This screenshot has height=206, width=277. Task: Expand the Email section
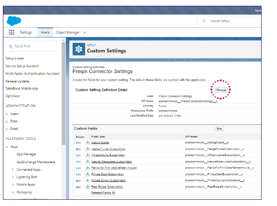point(7,129)
